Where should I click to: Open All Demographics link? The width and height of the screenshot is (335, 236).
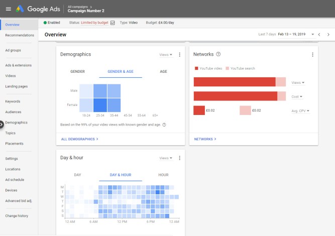pyautogui.click(x=79, y=139)
